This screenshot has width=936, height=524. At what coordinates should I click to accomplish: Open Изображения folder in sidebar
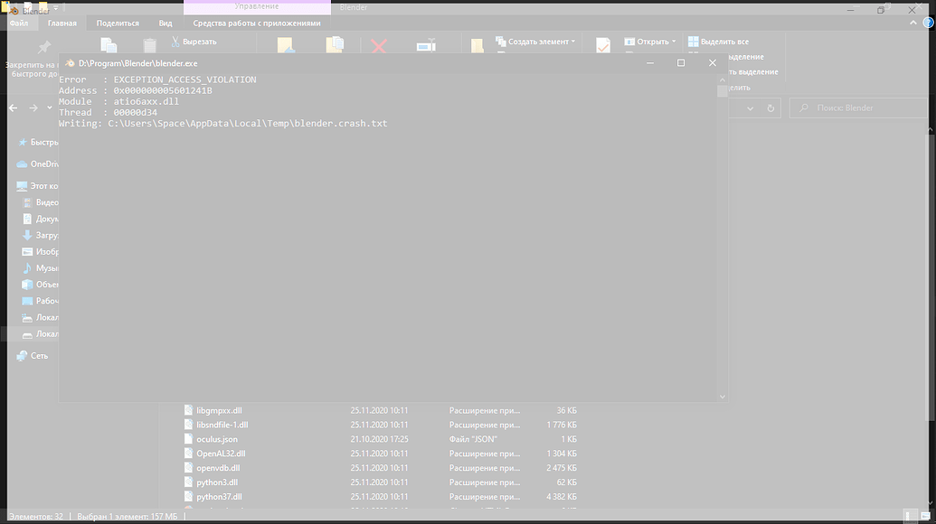tap(41, 251)
